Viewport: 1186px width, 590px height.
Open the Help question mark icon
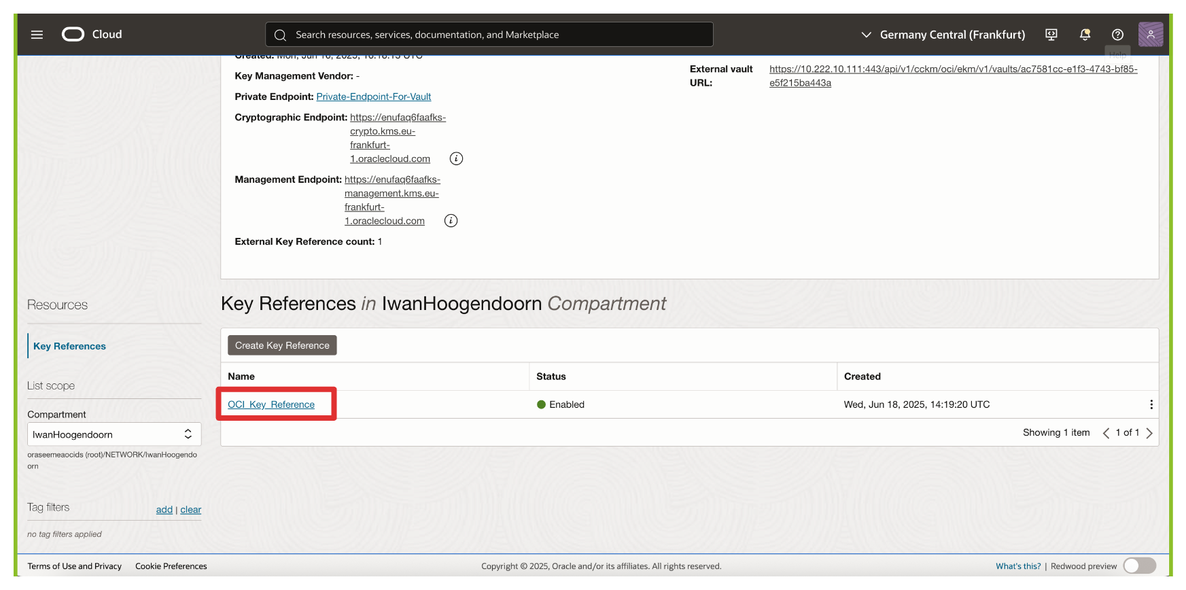(1117, 35)
